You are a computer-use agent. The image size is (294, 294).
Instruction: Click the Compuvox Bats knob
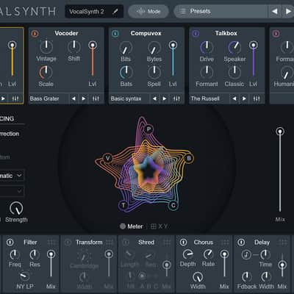click(126, 73)
